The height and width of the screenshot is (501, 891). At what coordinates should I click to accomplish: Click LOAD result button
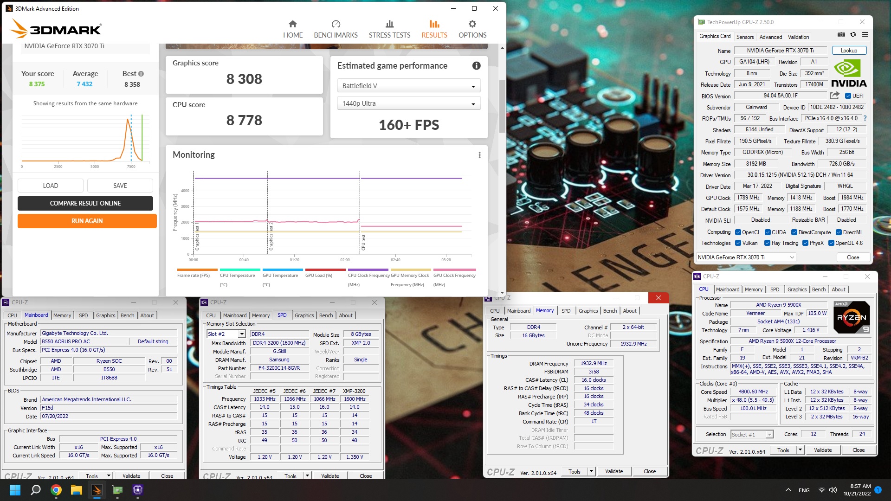click(51, 186)
